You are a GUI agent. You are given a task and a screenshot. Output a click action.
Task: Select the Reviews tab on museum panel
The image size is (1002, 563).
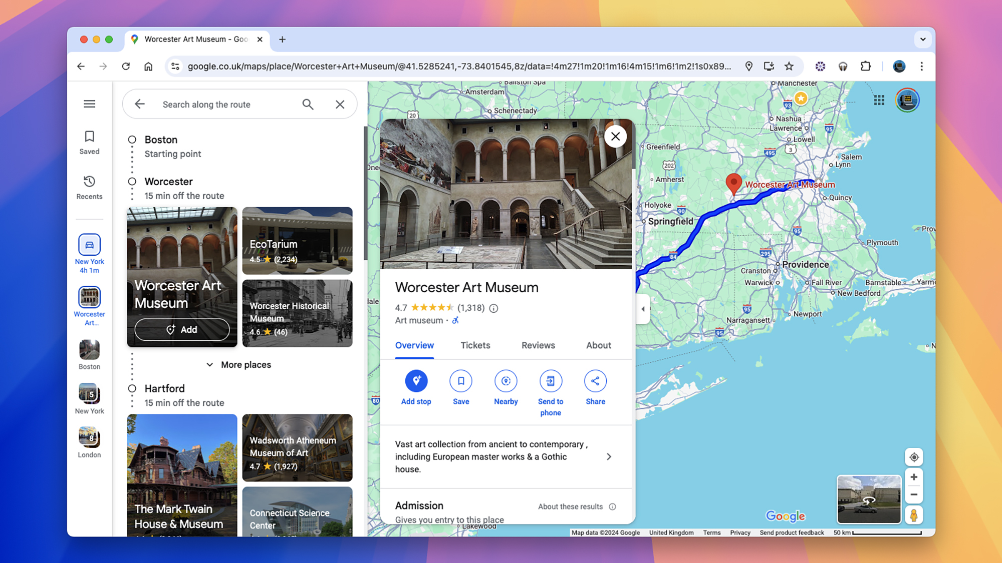pyautogui.click(x=538, y=345)
